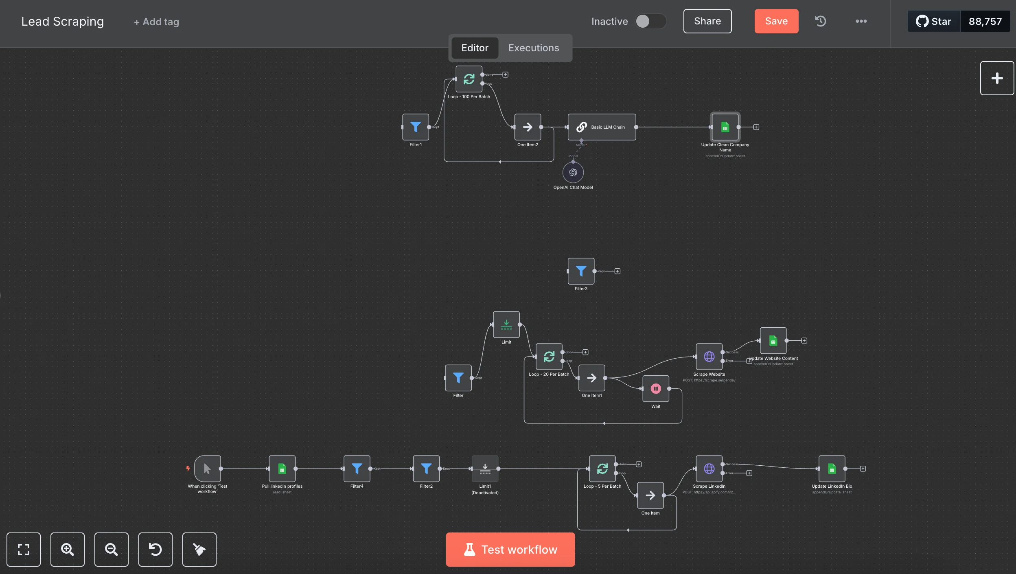Run Test workflow
Screen dimensions: 1016x574
pos(510,550)
